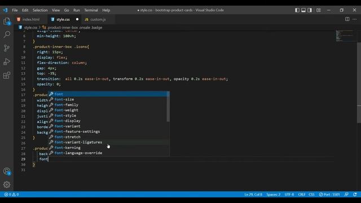361x203 pixels.
Task: Click the 'min-height: 100vh;' line
Action: coord(56,36)
